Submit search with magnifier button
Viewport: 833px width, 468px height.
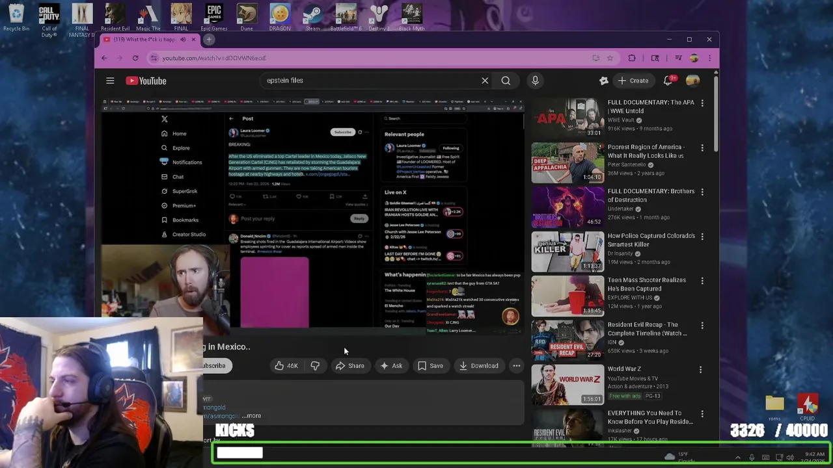click(x=506, y=81)
